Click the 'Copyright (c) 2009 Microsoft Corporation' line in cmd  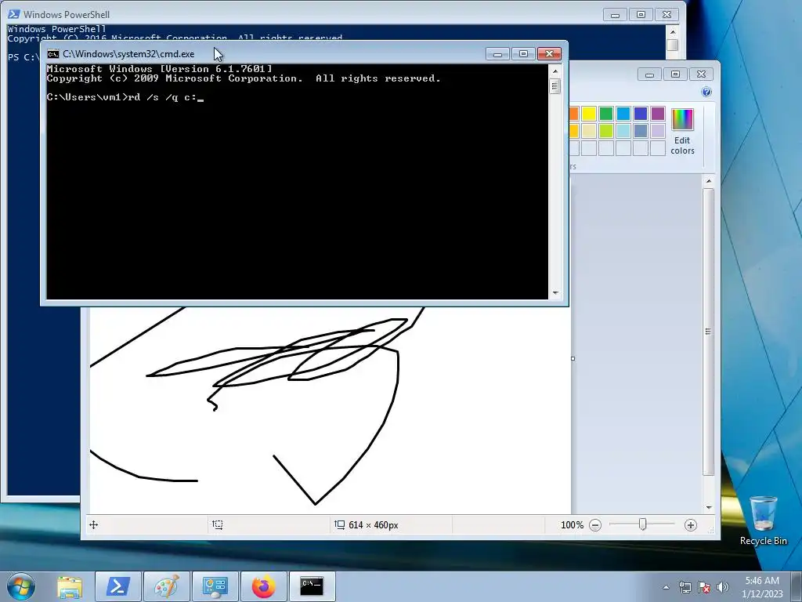(244, 78)
